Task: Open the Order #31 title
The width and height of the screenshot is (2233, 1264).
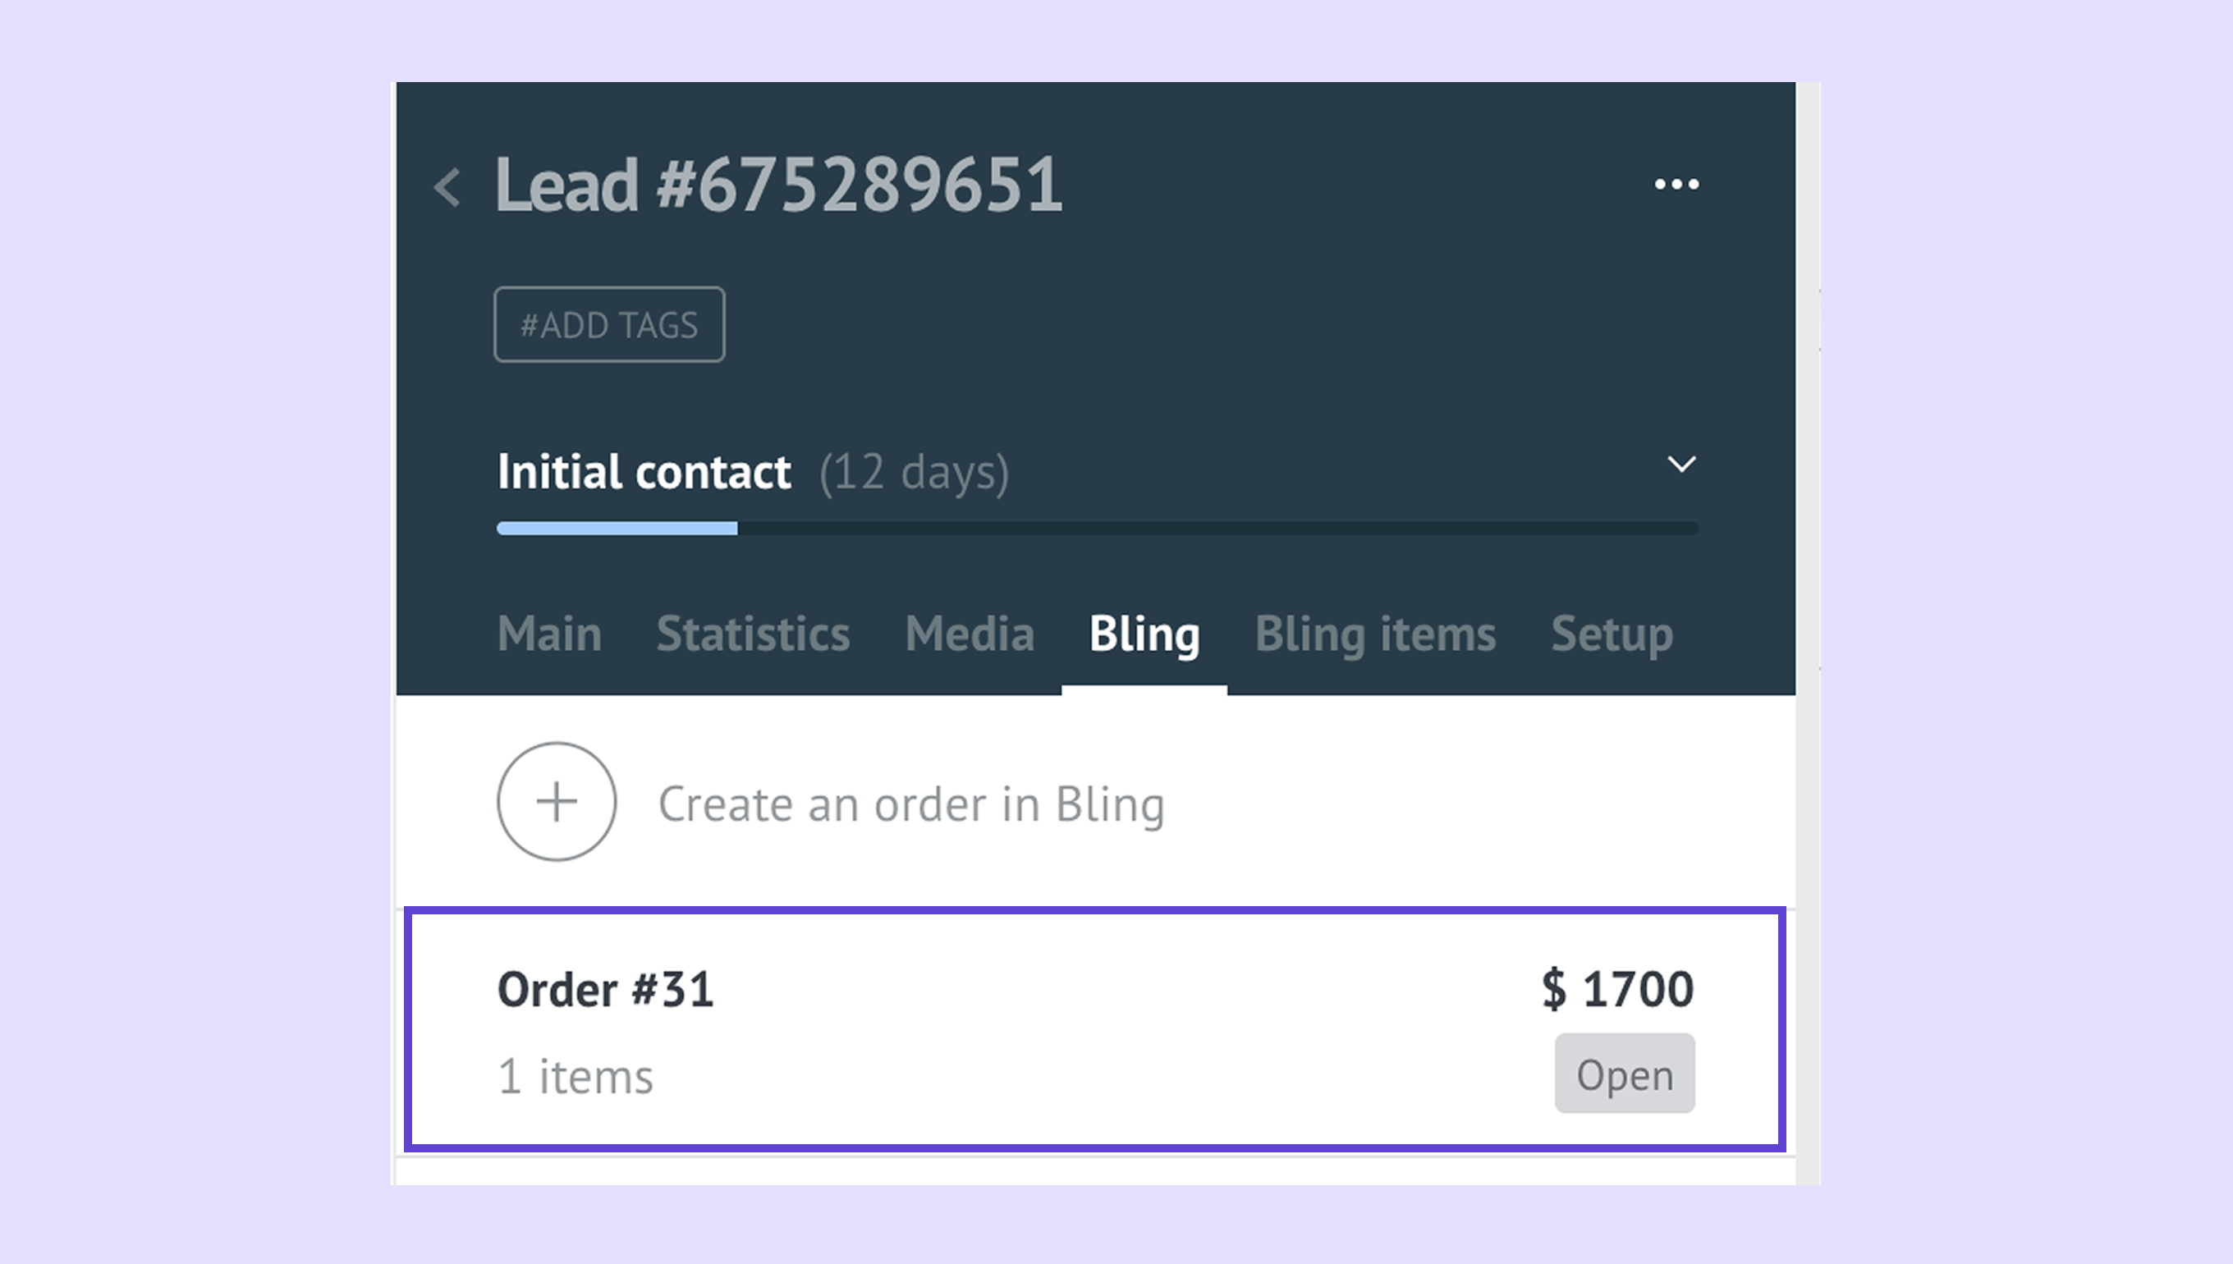Action: [605, 989]
